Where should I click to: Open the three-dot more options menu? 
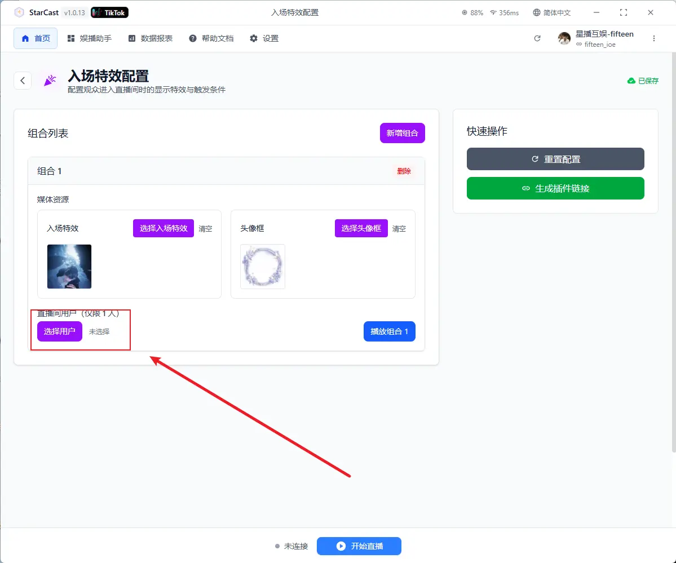654,38
